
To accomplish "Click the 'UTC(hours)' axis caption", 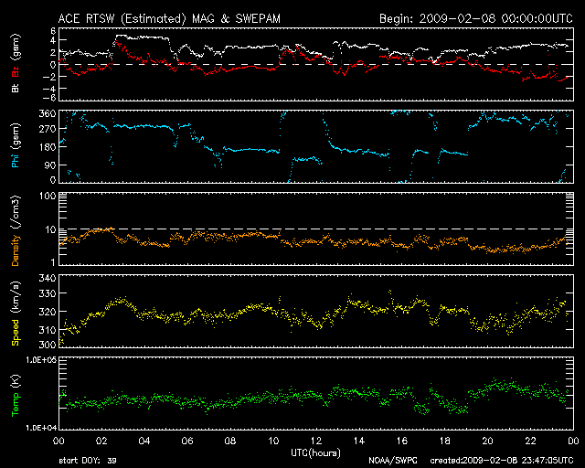I will 315,453.
